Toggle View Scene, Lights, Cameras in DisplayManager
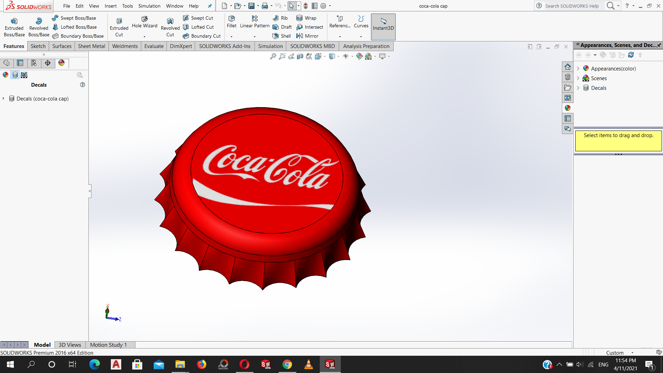The image size is (663, 373). (24, 75)
